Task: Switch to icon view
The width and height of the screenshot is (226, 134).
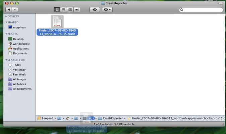Action: pos(57,10)
